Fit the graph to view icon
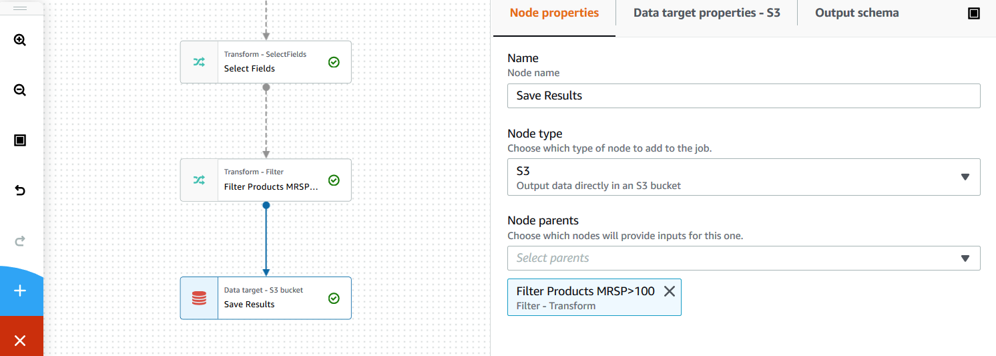 [x=20, y=140]
